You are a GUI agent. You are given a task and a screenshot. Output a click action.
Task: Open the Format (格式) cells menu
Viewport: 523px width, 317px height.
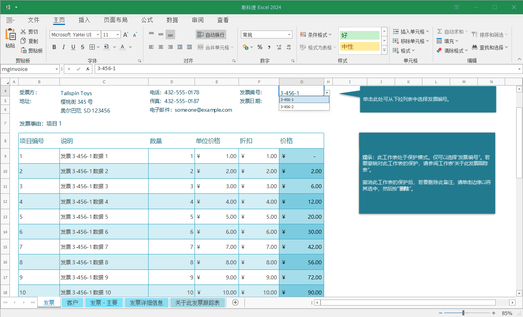(x=404, y=51)
